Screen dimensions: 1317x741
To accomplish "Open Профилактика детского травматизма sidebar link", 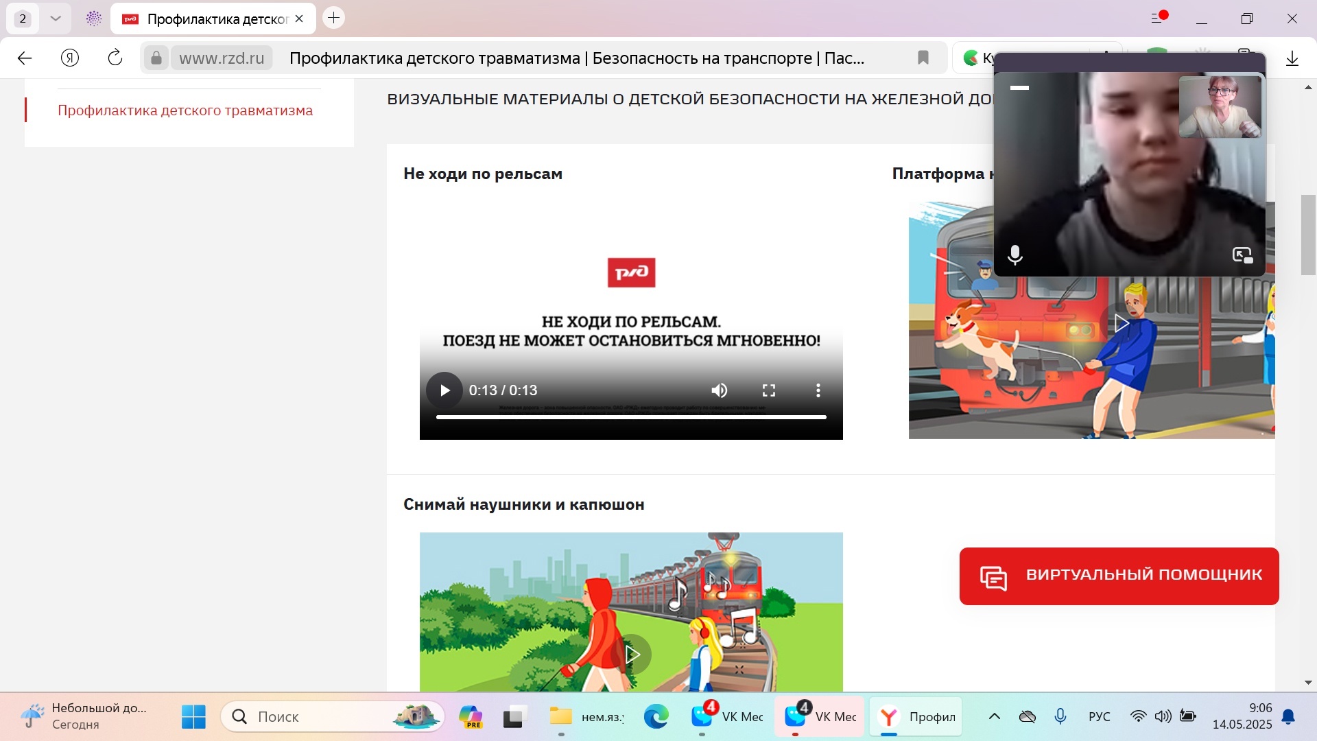I will pos(185,110).
